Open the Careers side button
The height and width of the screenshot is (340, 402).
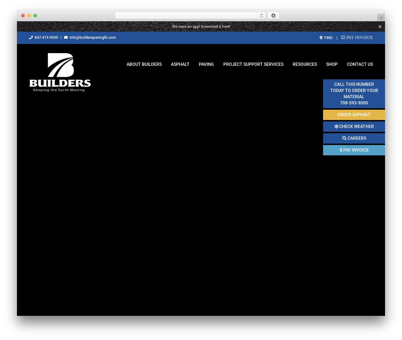[354, 138]
